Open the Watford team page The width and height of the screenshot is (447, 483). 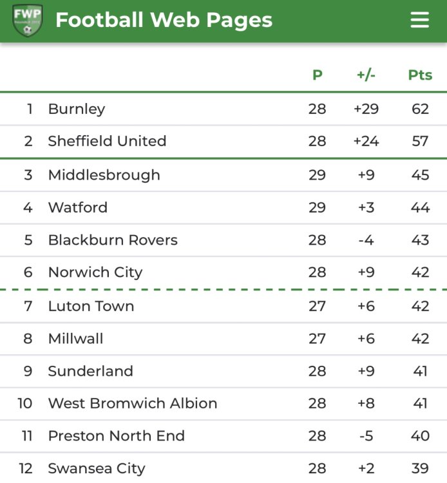point(77,207)
